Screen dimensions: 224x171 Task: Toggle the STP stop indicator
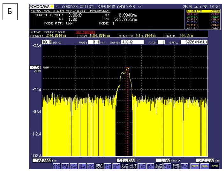click(215, 166)
